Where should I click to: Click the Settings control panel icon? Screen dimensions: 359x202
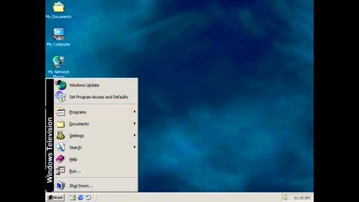pyautogui.click(x=61, y=136)
